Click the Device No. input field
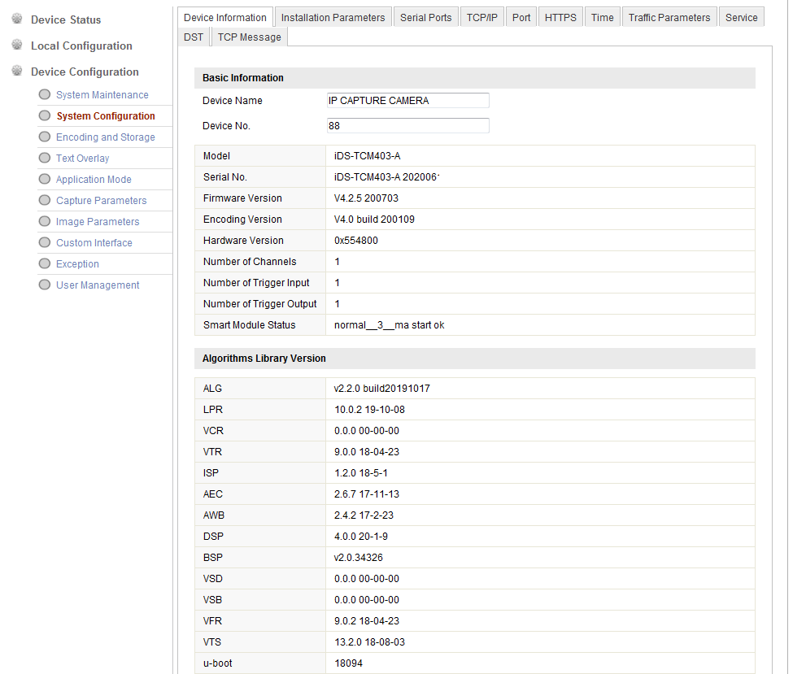Image resolution: width=806 pixels, height=674 pixels. 407,126
